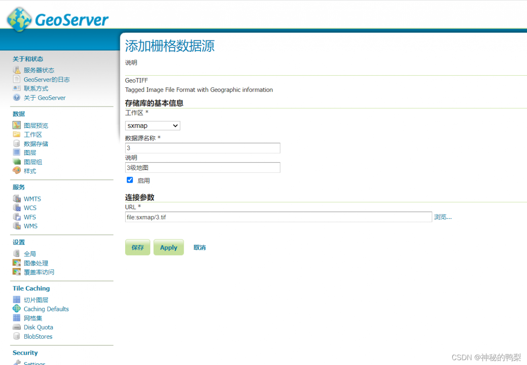Click the WMTS service icon
Screen dimensions: 527x365
[x=16, y=198]
